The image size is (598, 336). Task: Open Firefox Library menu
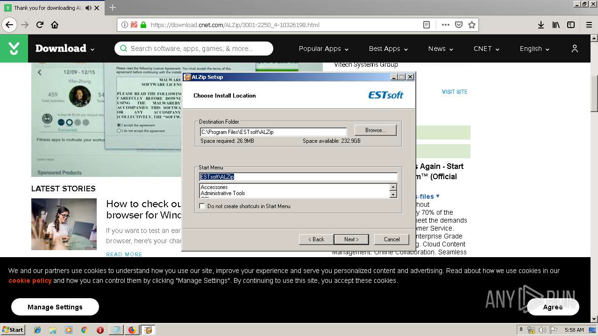556,25
